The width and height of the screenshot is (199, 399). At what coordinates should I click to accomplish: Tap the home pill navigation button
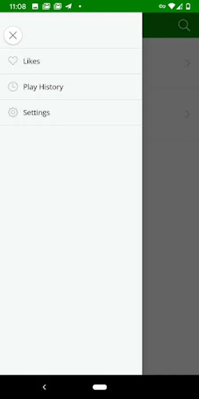tap(99, 387)
